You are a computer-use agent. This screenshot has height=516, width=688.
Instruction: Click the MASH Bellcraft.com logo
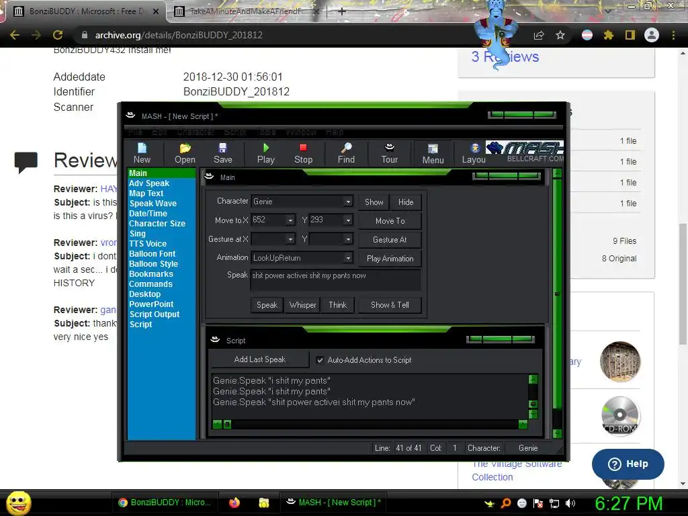click(525, 152)
